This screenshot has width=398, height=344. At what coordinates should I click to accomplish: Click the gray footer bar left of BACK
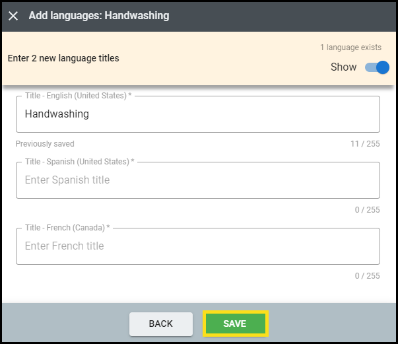point(66,324)
